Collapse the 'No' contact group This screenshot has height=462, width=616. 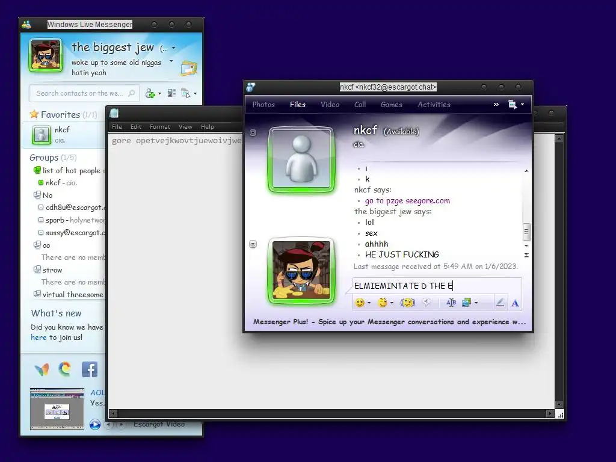point(37,195)
